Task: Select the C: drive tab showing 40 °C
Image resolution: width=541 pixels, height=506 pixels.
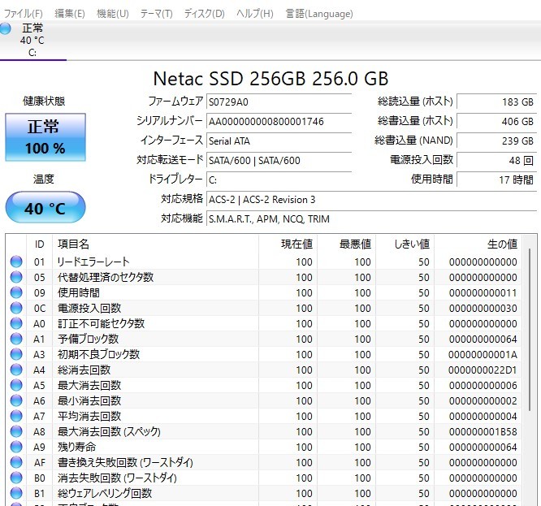Action: pos(32,41)
